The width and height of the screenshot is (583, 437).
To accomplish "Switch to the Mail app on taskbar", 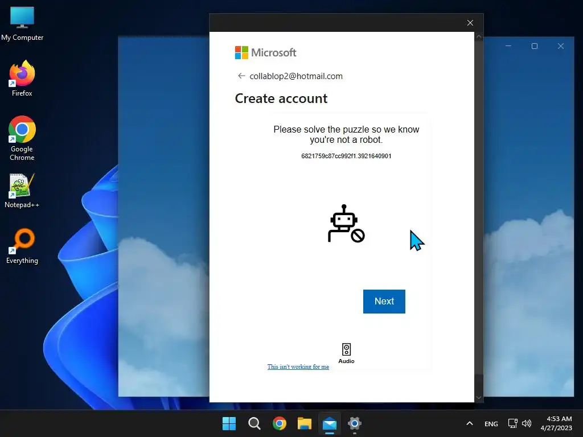I will click(330, 423).
